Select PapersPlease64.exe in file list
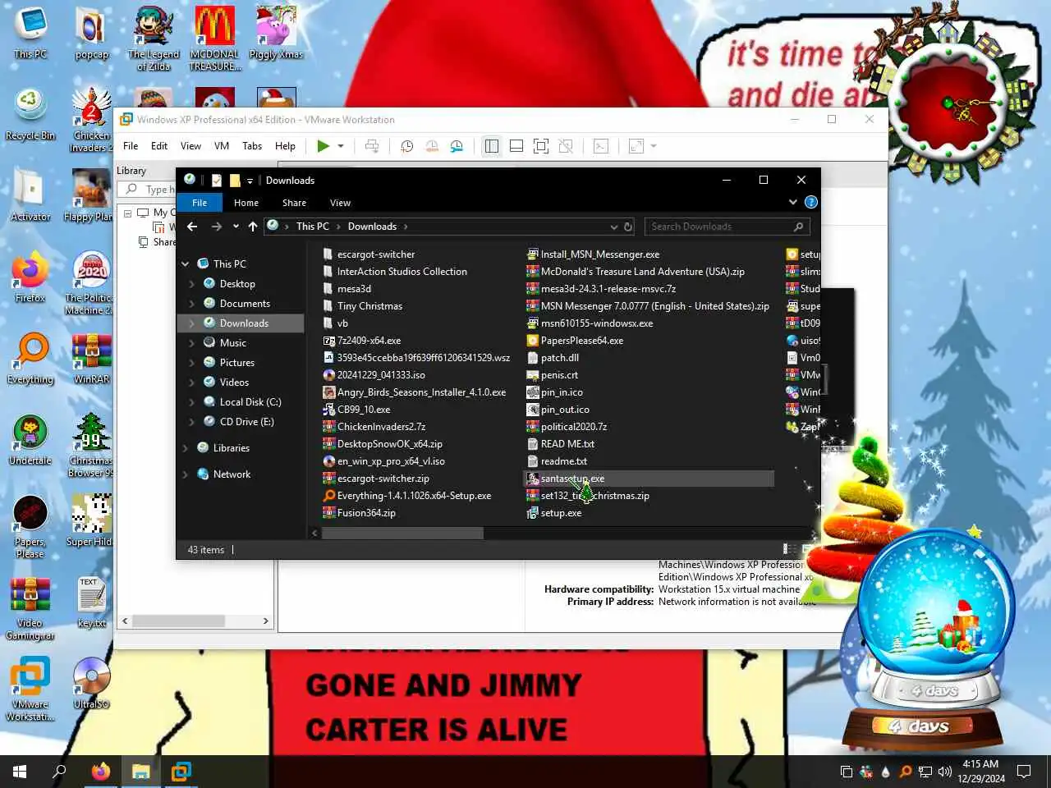Screen dimensions: 1051x788 581,341
